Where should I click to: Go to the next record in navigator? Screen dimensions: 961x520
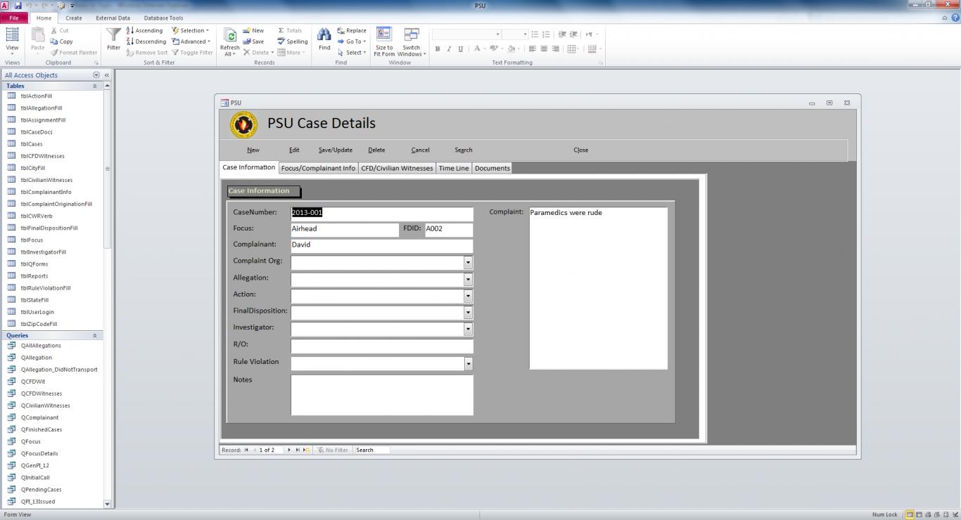(289, 450)
